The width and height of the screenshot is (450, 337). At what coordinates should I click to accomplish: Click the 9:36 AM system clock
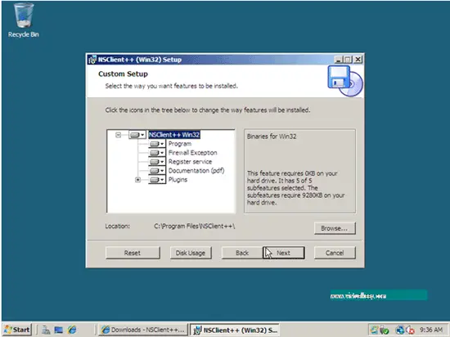[431, 330]
